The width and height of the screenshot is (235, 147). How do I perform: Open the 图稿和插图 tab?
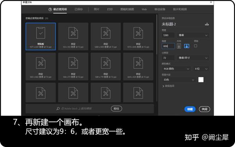(x=127, y=9)
